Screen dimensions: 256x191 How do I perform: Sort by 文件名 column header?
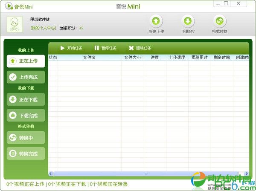[89, 57]
